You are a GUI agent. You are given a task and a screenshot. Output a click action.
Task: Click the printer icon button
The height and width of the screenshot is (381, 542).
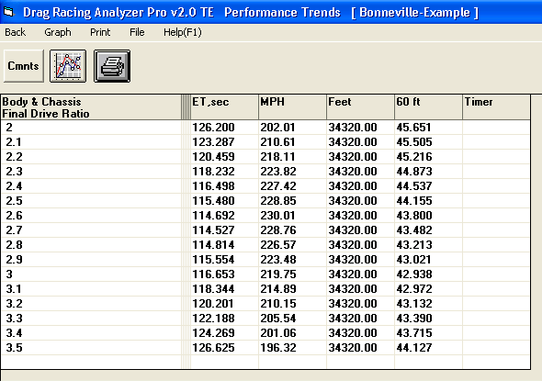[112, 66]
